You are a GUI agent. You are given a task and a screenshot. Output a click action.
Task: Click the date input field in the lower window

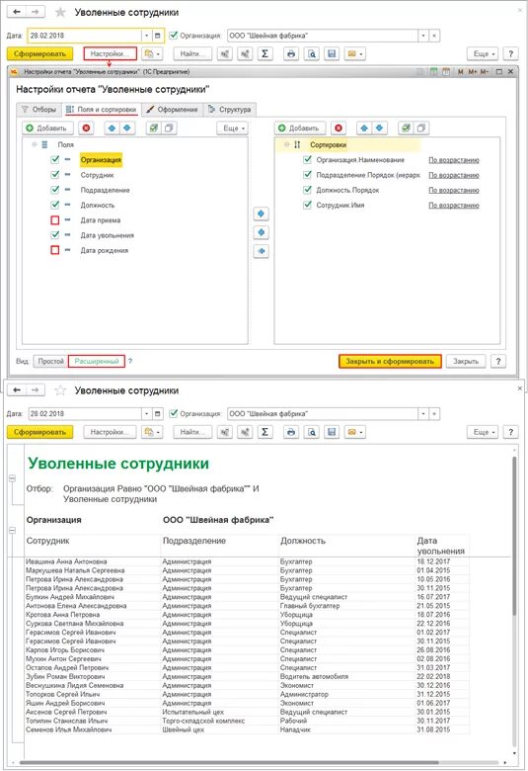click(86, 413)
